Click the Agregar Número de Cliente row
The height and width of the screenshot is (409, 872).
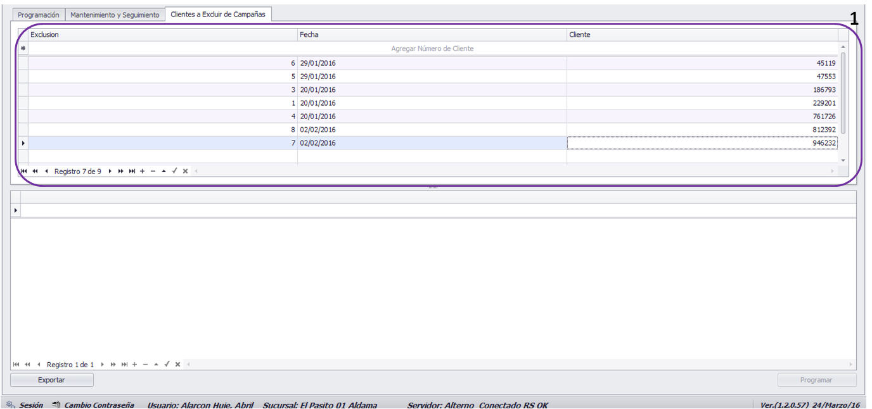pos(432,49)
